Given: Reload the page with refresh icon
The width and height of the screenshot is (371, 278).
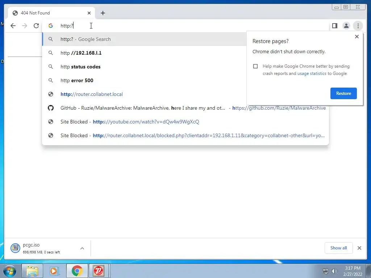Looking at the screenshot, I should point(36,26).
